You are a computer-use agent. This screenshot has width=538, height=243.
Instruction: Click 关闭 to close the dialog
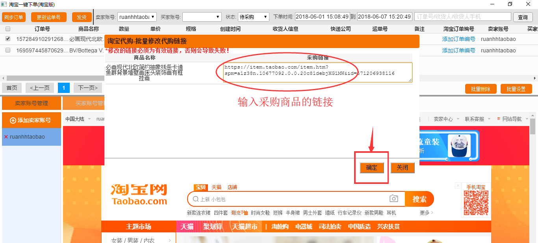point(403,168)
